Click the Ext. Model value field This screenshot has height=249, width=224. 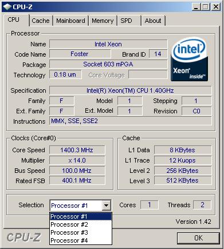[x=129, y=111]
